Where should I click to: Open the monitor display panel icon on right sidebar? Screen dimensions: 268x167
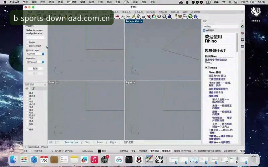pyautogui.click(x=242, y=40)
